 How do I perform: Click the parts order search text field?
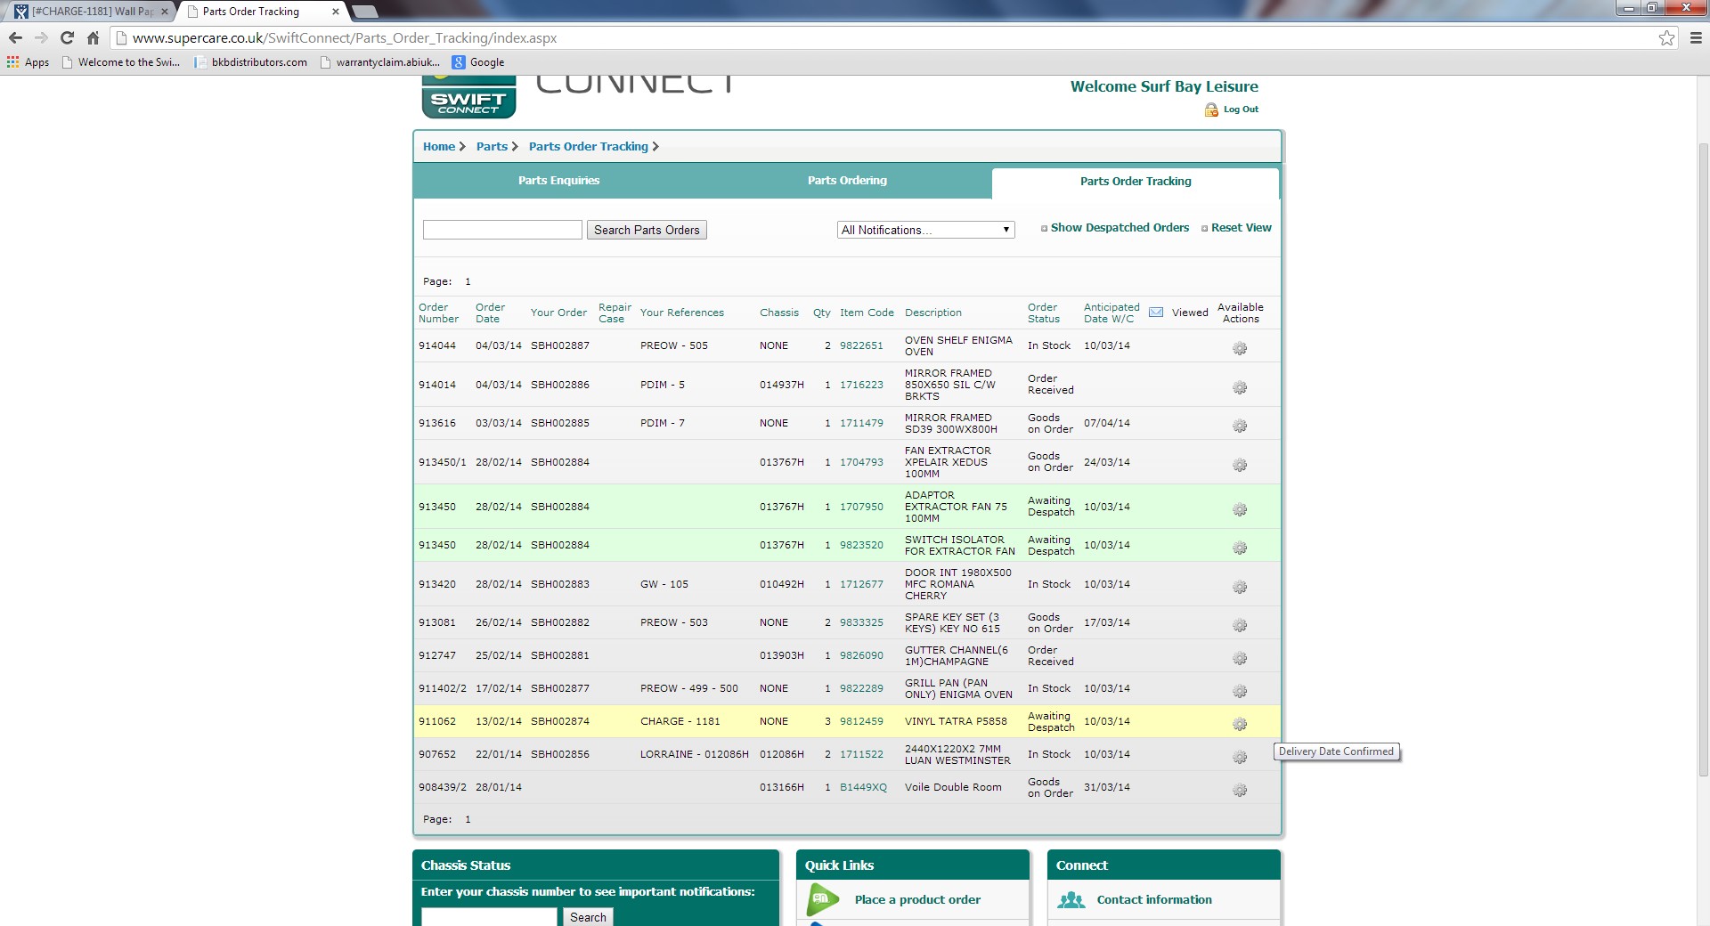(502, 230)
